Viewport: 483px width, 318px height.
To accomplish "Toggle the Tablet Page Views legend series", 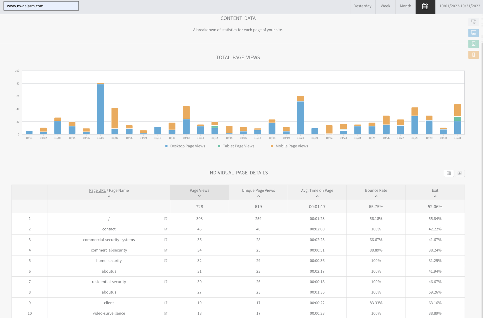I will click(x=236, y=146).
